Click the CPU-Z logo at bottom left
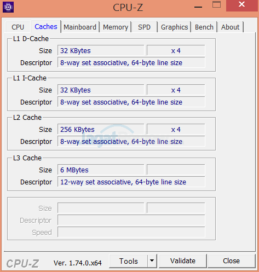Image resolution: width=259 pixels, height=272 pixels. [x=22, y=263]
